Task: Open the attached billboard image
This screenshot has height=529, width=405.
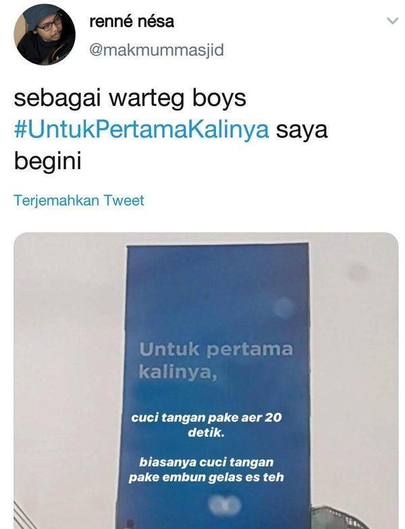Action: (x=206, y=381)
